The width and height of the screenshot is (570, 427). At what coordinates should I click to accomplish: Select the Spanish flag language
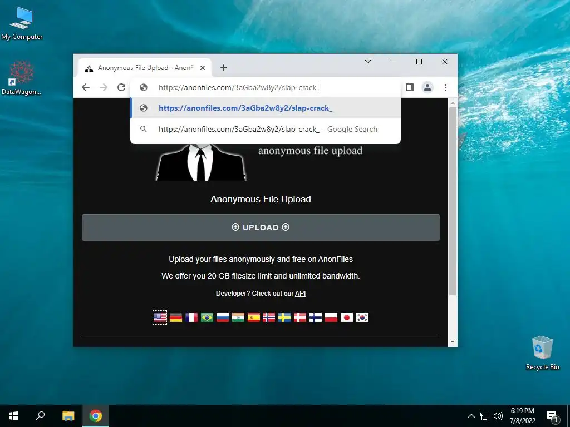pos(253,317)
